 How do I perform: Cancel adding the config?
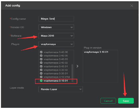[x=108, y=101]
